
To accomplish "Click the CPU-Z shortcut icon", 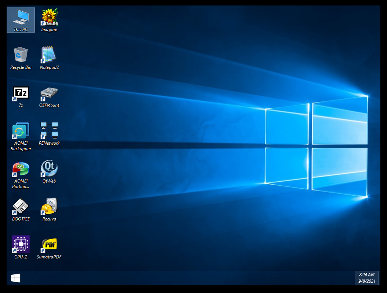I will 21,248.
